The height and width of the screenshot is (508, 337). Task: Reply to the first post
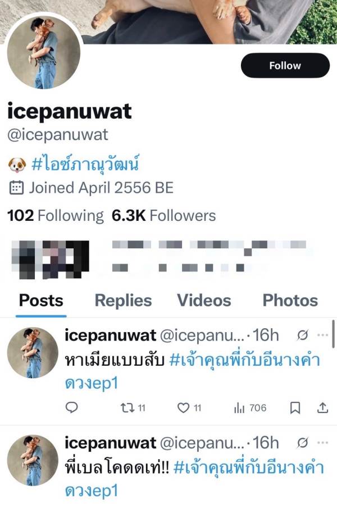(71, 408)
